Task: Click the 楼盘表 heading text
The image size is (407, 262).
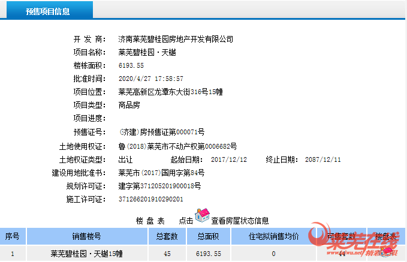Action: (x=150, y=221)
